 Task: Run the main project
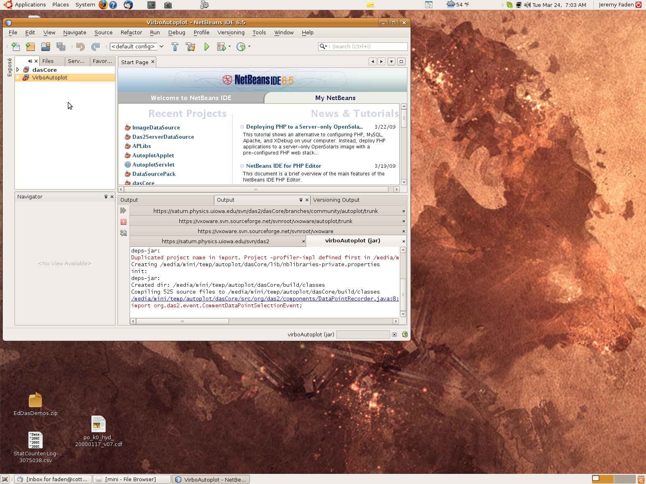pyautogui.click(x=207, y=47)
